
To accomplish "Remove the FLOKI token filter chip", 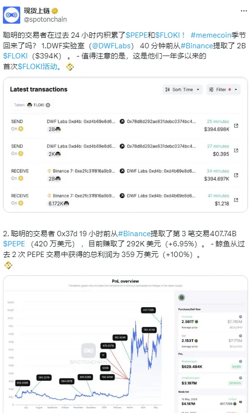I will [x=48, y=105].
